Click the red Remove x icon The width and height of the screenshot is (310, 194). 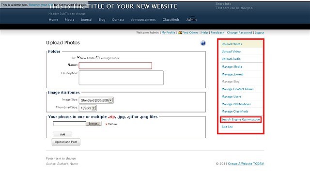coord(106,124)
